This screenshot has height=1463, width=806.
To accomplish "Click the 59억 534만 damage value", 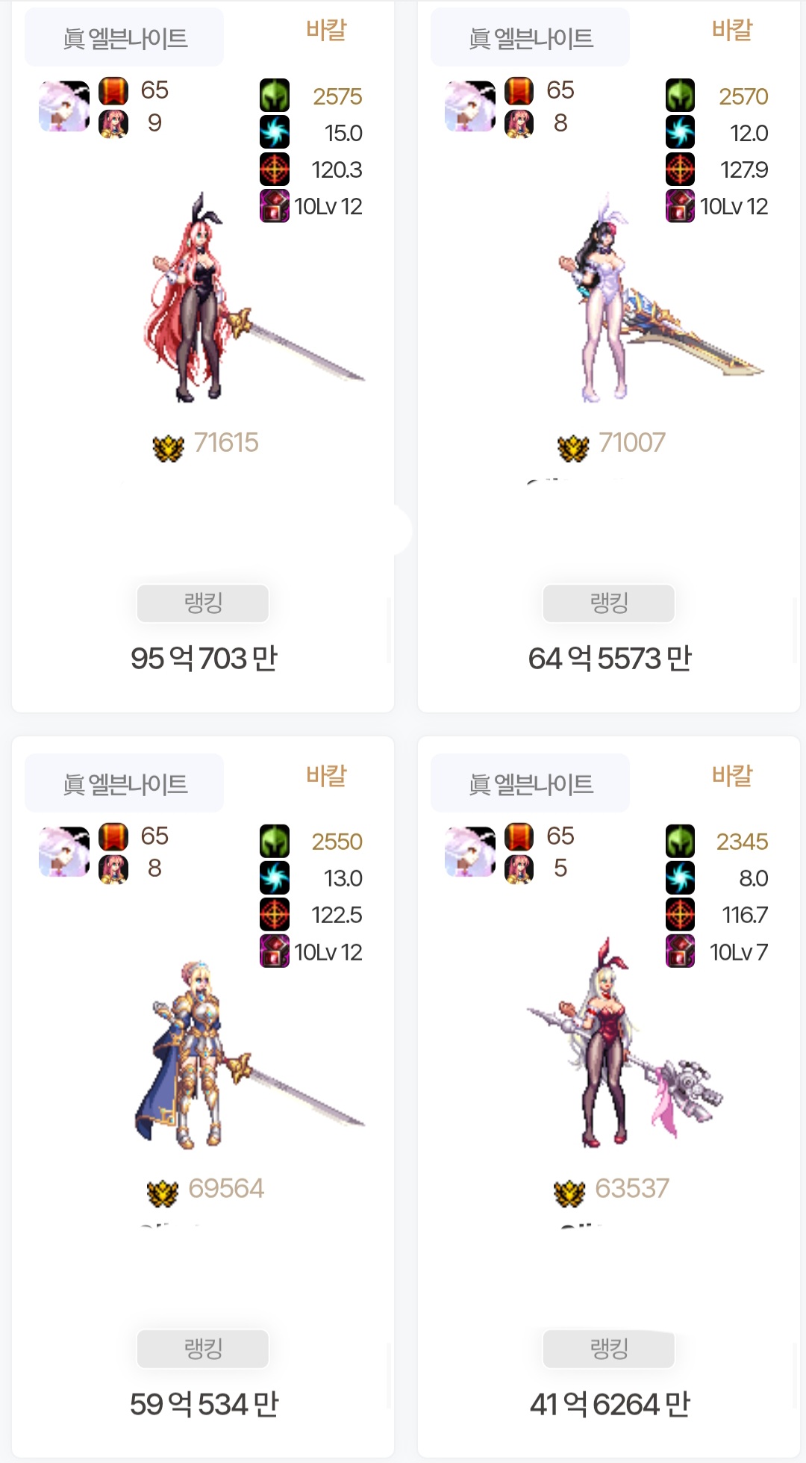I will [x=204, y=1404].
